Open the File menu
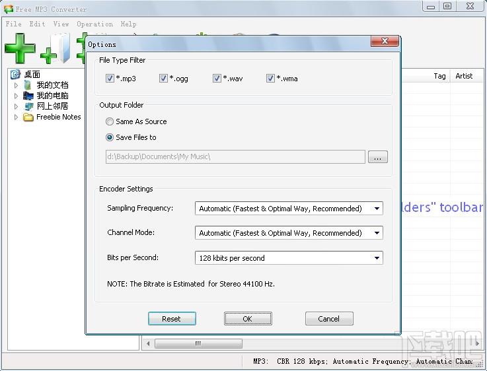This screenshot has height=371, width=487. click(x=14, y=24)
